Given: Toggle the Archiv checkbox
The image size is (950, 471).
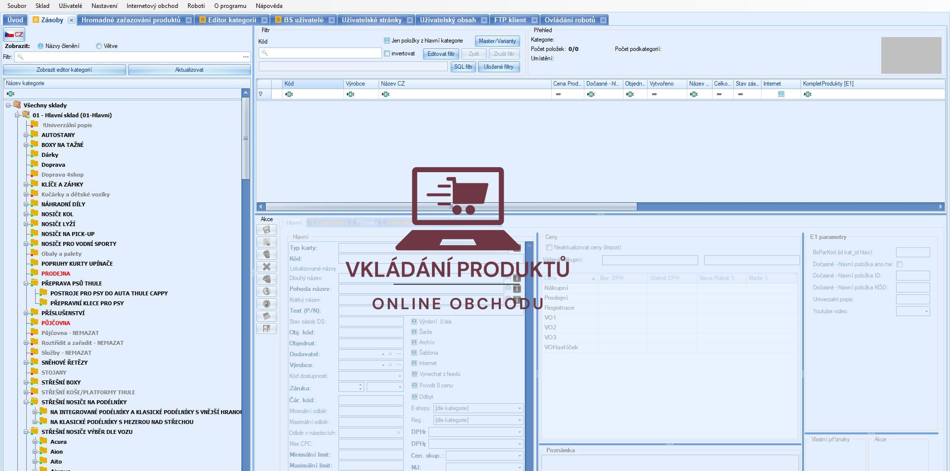Looking at the screenshot, I should [x=414, y=342].
